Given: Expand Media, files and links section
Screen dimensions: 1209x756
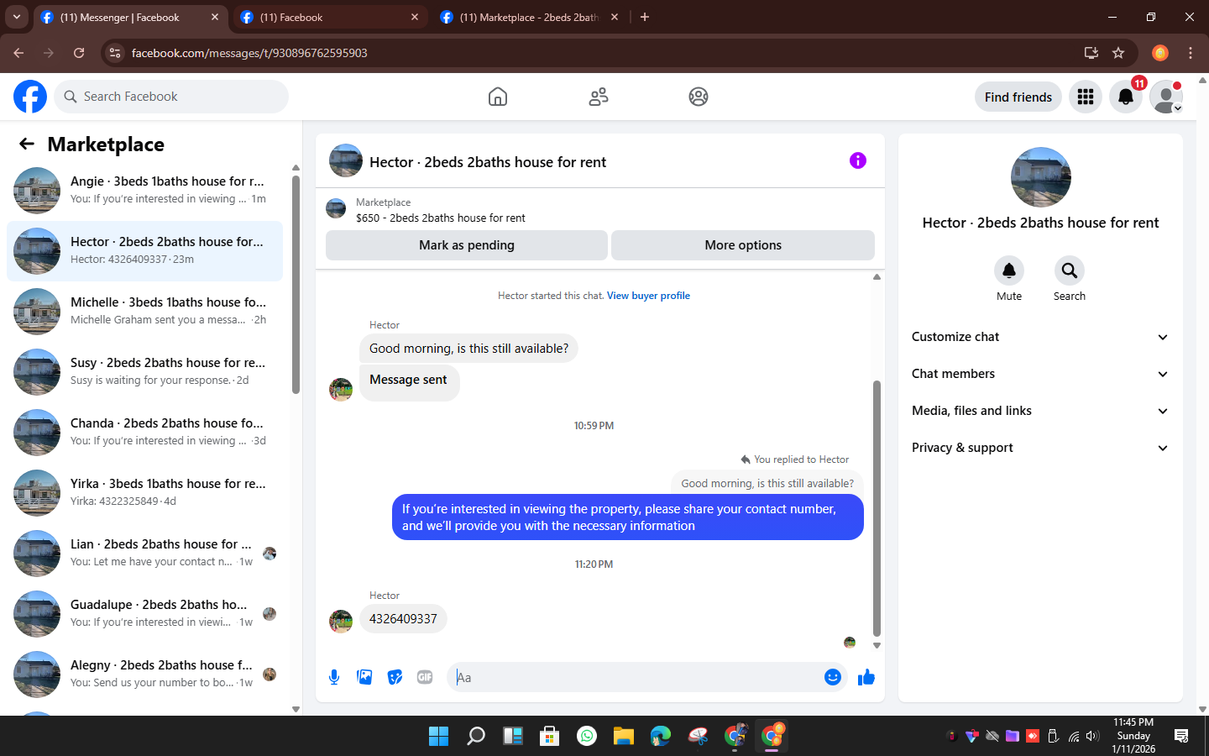Looking at the screenshot, I should (x=1040, y=411).
